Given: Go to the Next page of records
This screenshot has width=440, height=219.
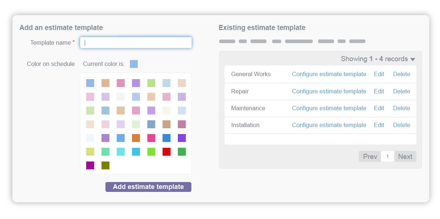Looking at the screenshot, I should click(405, 156).
